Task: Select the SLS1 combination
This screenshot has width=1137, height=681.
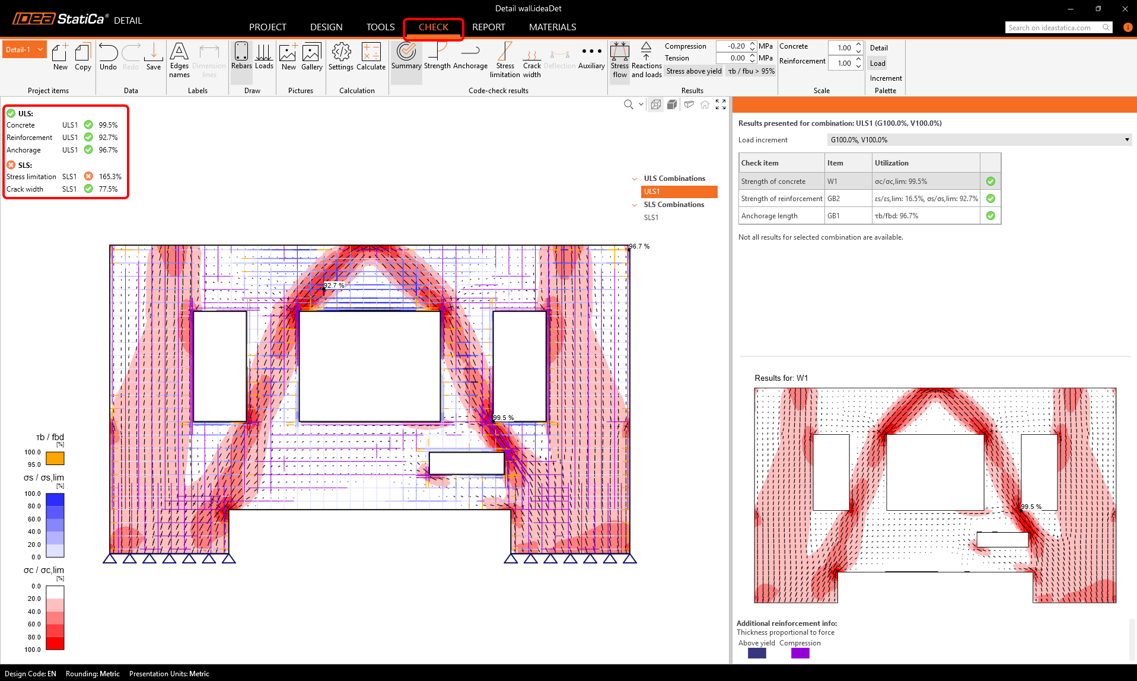Action: tap(651, 218)
